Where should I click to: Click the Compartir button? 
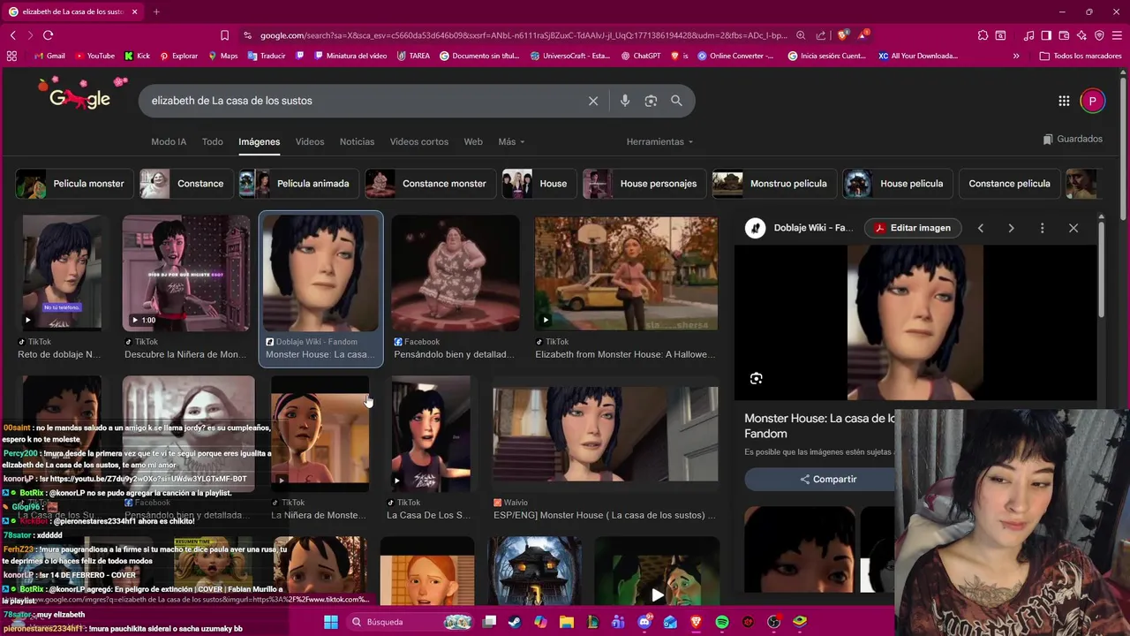pyautogui.click(x=828, y=479)
